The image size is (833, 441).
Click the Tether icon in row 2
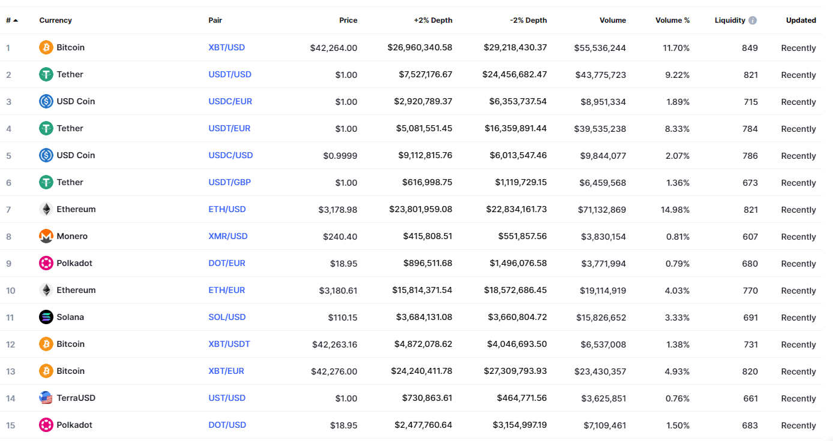click(46, 74)
